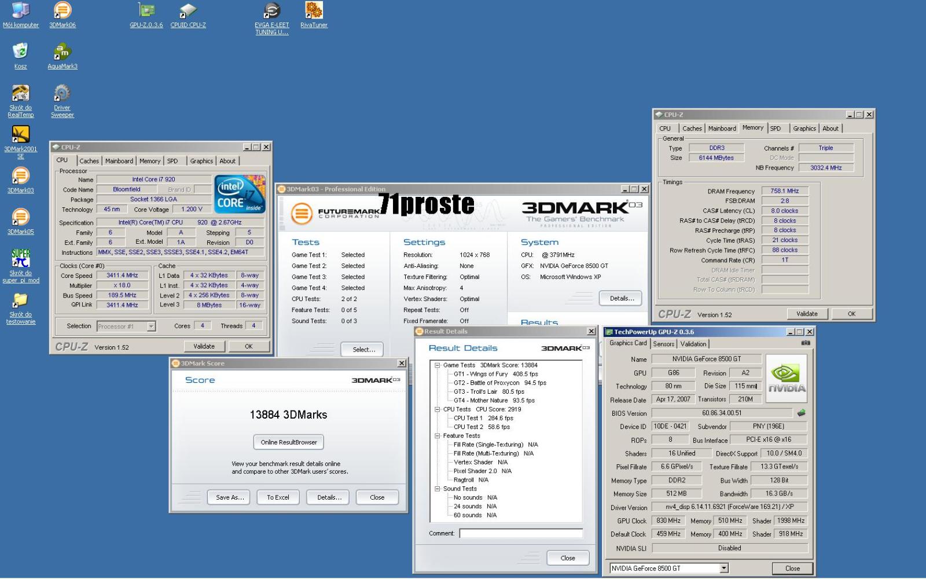Collapse the Sound Tests tree node
Image resolution: width=926 pixels, height=579 pixels.
tap(438, 489)
